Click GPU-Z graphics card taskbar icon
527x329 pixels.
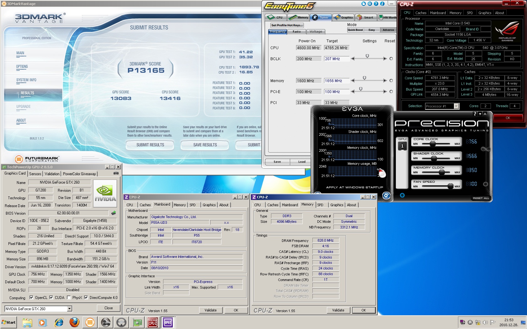click(x=137, y=322)
